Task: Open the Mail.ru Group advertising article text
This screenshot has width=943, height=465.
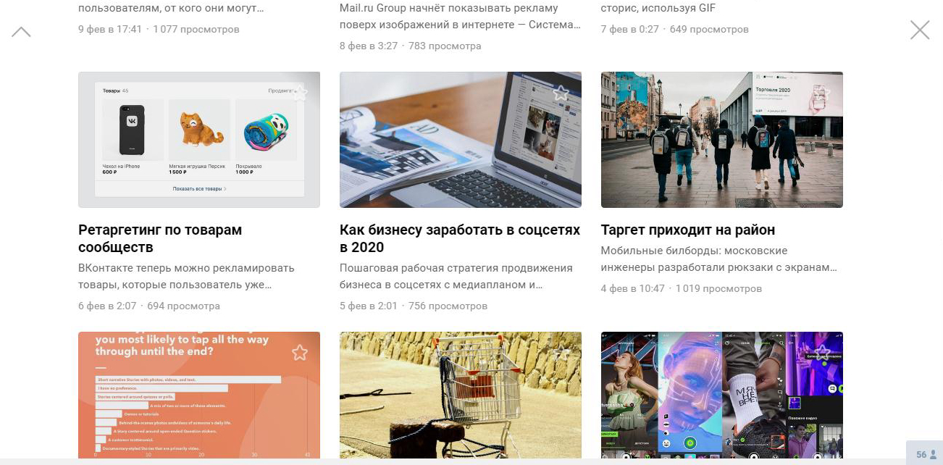Action: pyautogui.click(x=460, y=17)
